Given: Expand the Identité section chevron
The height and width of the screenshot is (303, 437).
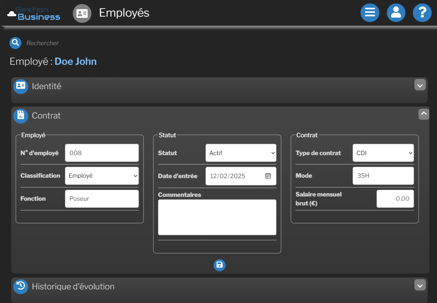Looking at the screenshot, I should 420,85.
